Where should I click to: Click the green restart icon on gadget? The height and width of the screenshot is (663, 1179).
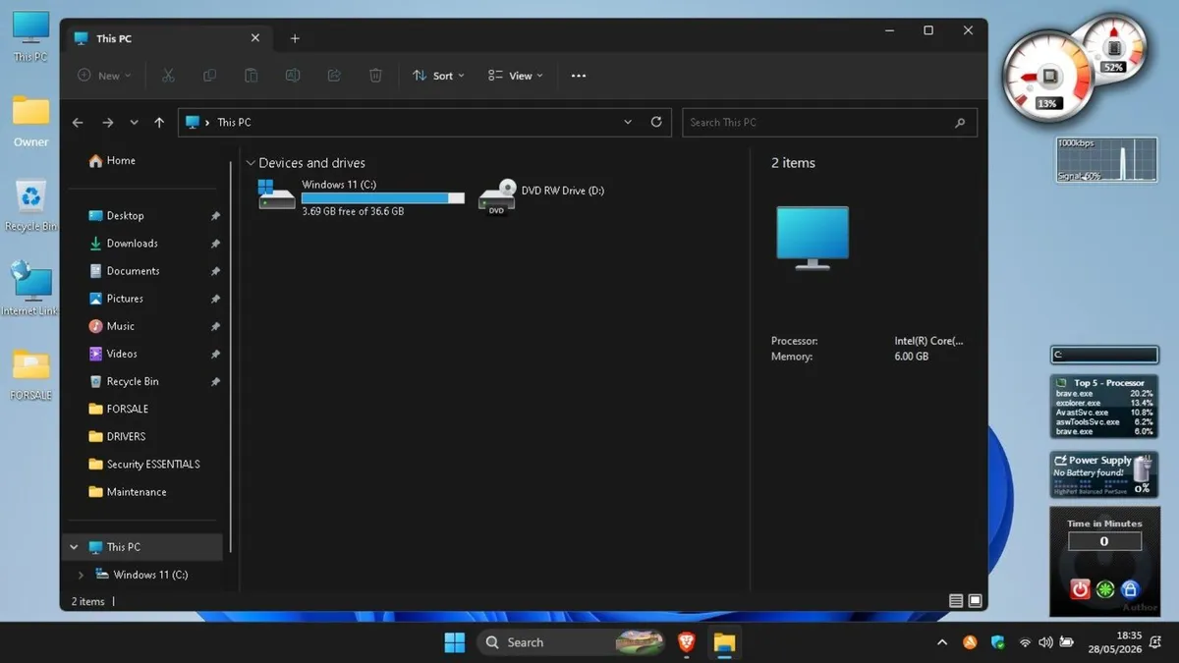(x=1105, y=589)
